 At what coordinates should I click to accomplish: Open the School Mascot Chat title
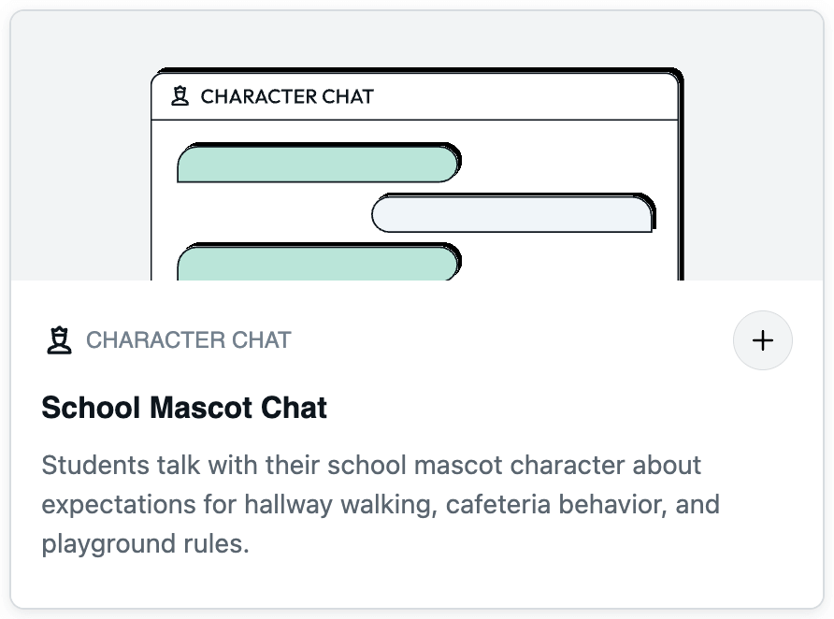tap(184, 408)
